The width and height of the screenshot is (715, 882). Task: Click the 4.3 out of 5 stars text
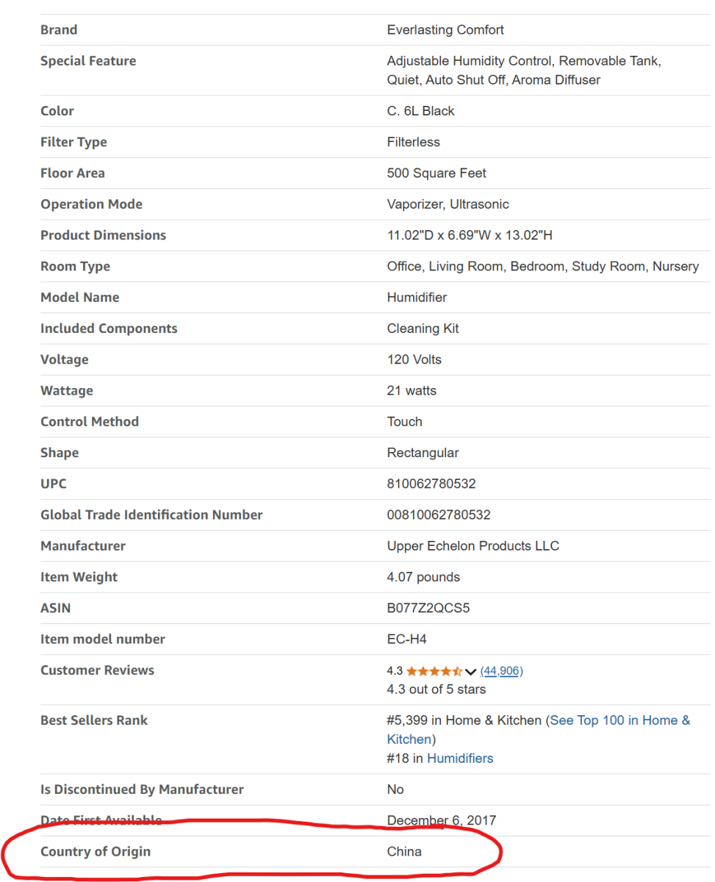click(x=436, y=689)
